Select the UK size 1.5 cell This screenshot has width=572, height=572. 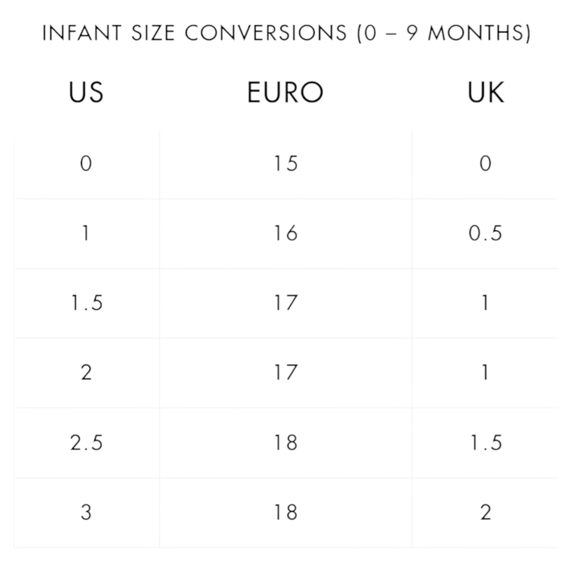(x=486, y=443)
